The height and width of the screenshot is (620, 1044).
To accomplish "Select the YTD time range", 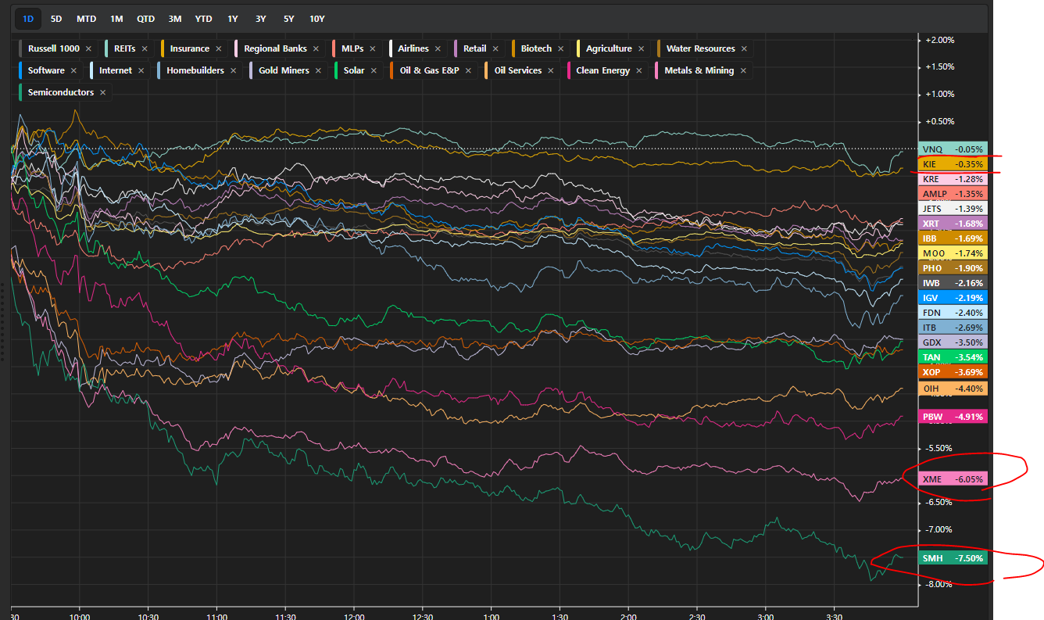I will pos(203,18).
